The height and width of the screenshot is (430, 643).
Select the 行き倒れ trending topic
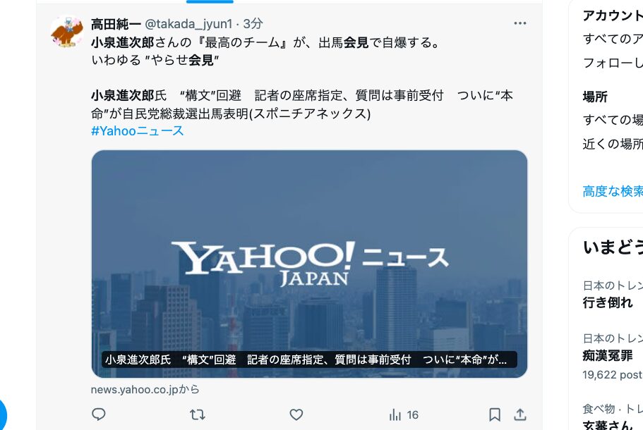click(x=608, y=302)
